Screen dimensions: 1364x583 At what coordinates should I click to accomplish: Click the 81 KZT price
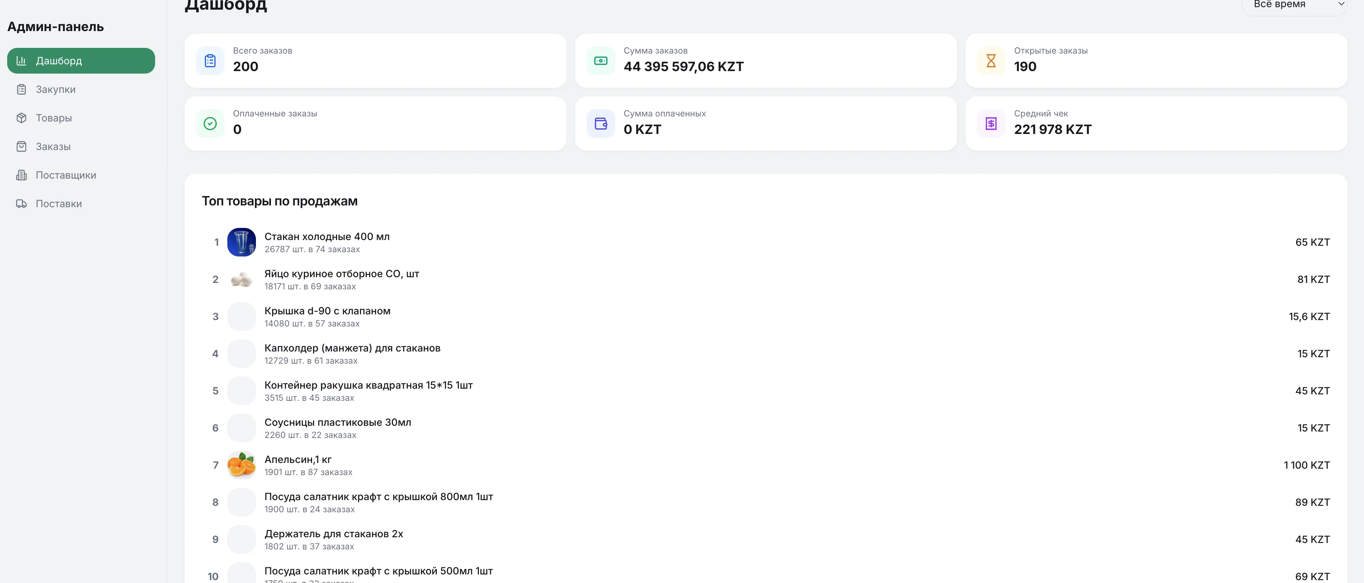(1313, 279)
